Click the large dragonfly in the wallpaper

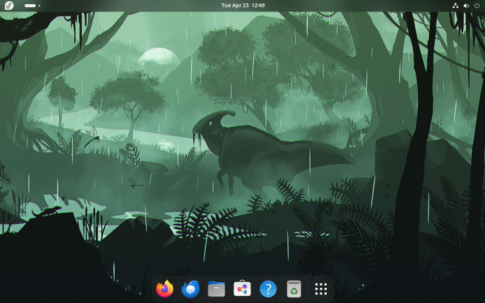pos(92,138)
